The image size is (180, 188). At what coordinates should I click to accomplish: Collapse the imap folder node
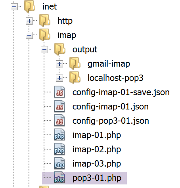pyautogui.click(x=29, y=35)
